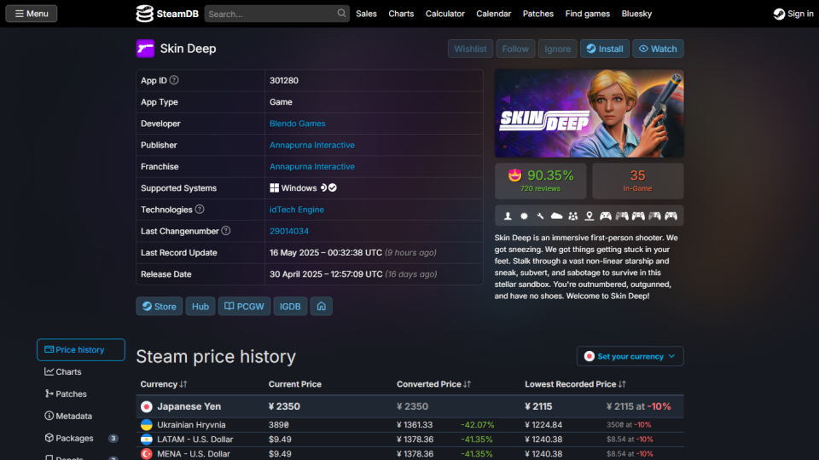Screen dimensions: 819x460
Task: Click Sign in via Steam
Action: 793,14
